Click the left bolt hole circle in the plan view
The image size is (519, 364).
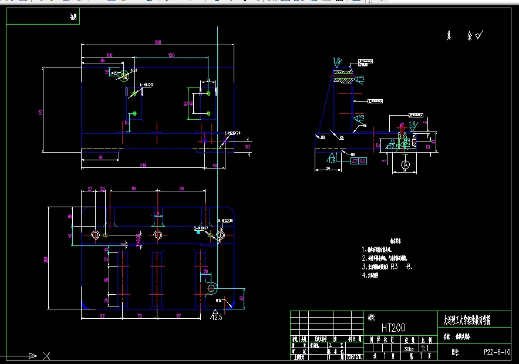tap(95, 235)
